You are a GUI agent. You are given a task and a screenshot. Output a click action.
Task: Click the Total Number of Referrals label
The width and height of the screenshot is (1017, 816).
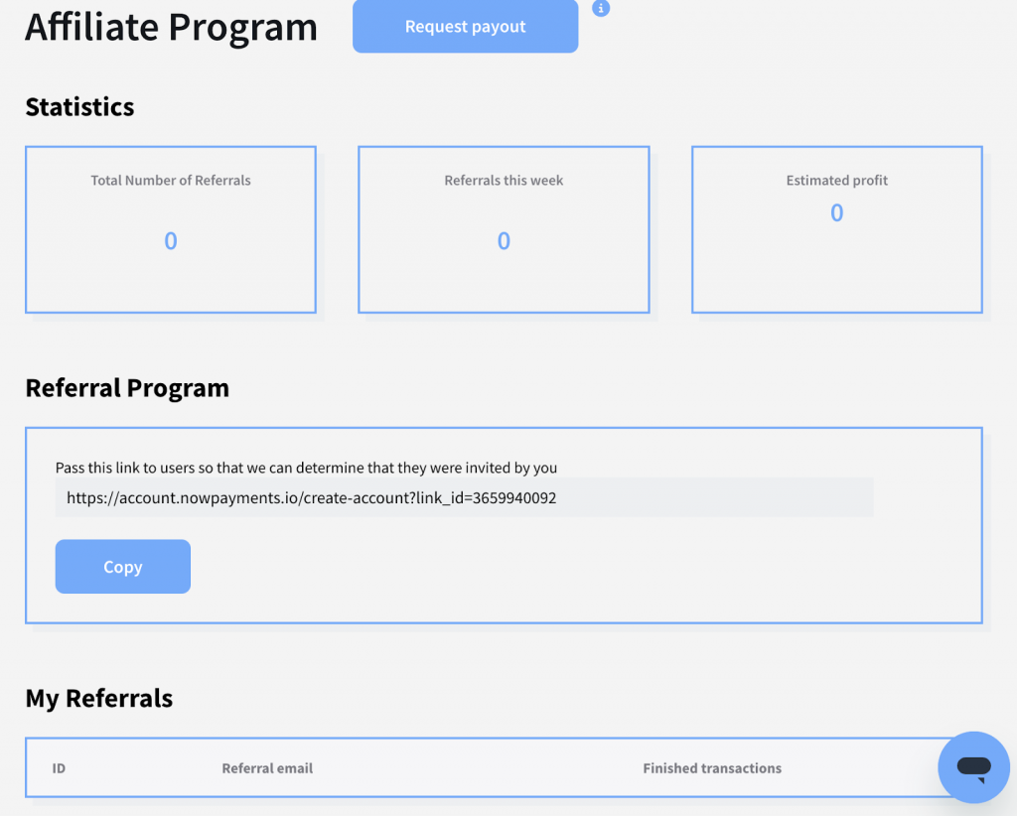point(171,181)
